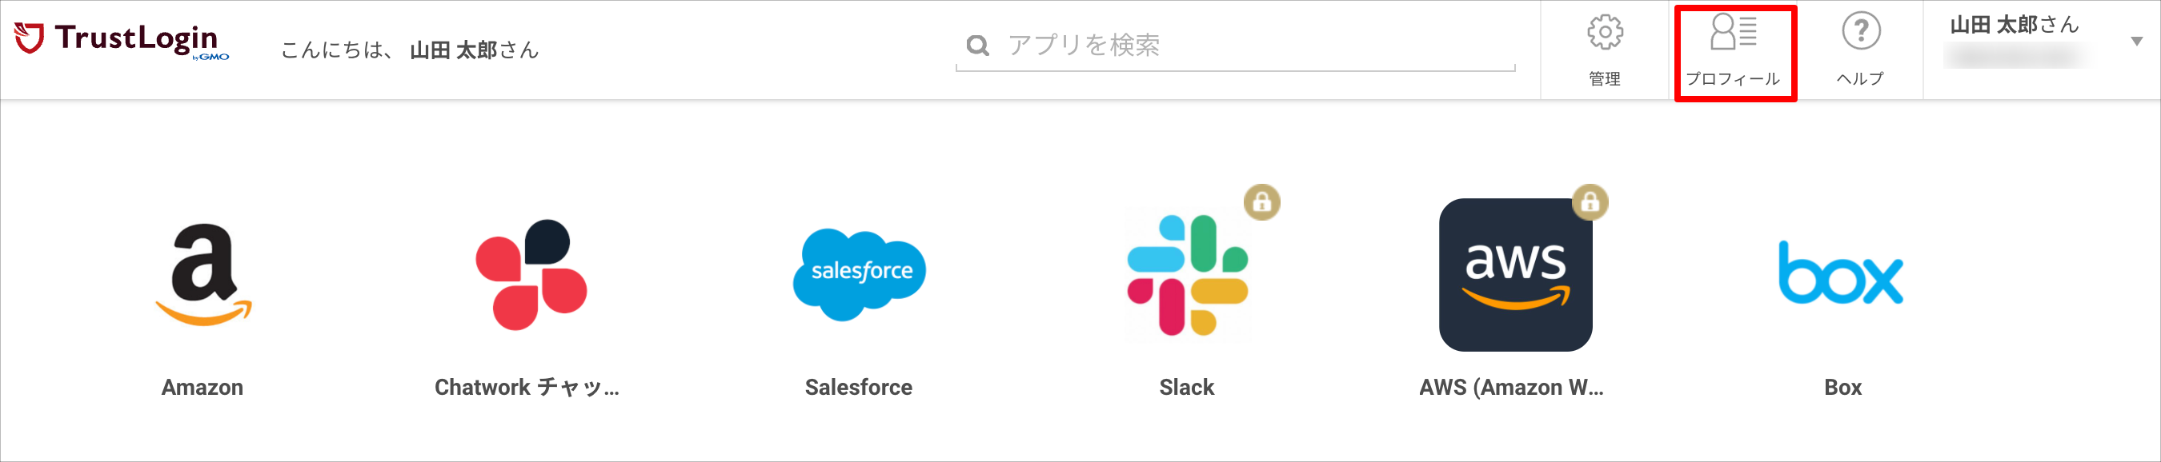
Task: Click the lock badge on AWS
Action: (x=1587, y=202)
